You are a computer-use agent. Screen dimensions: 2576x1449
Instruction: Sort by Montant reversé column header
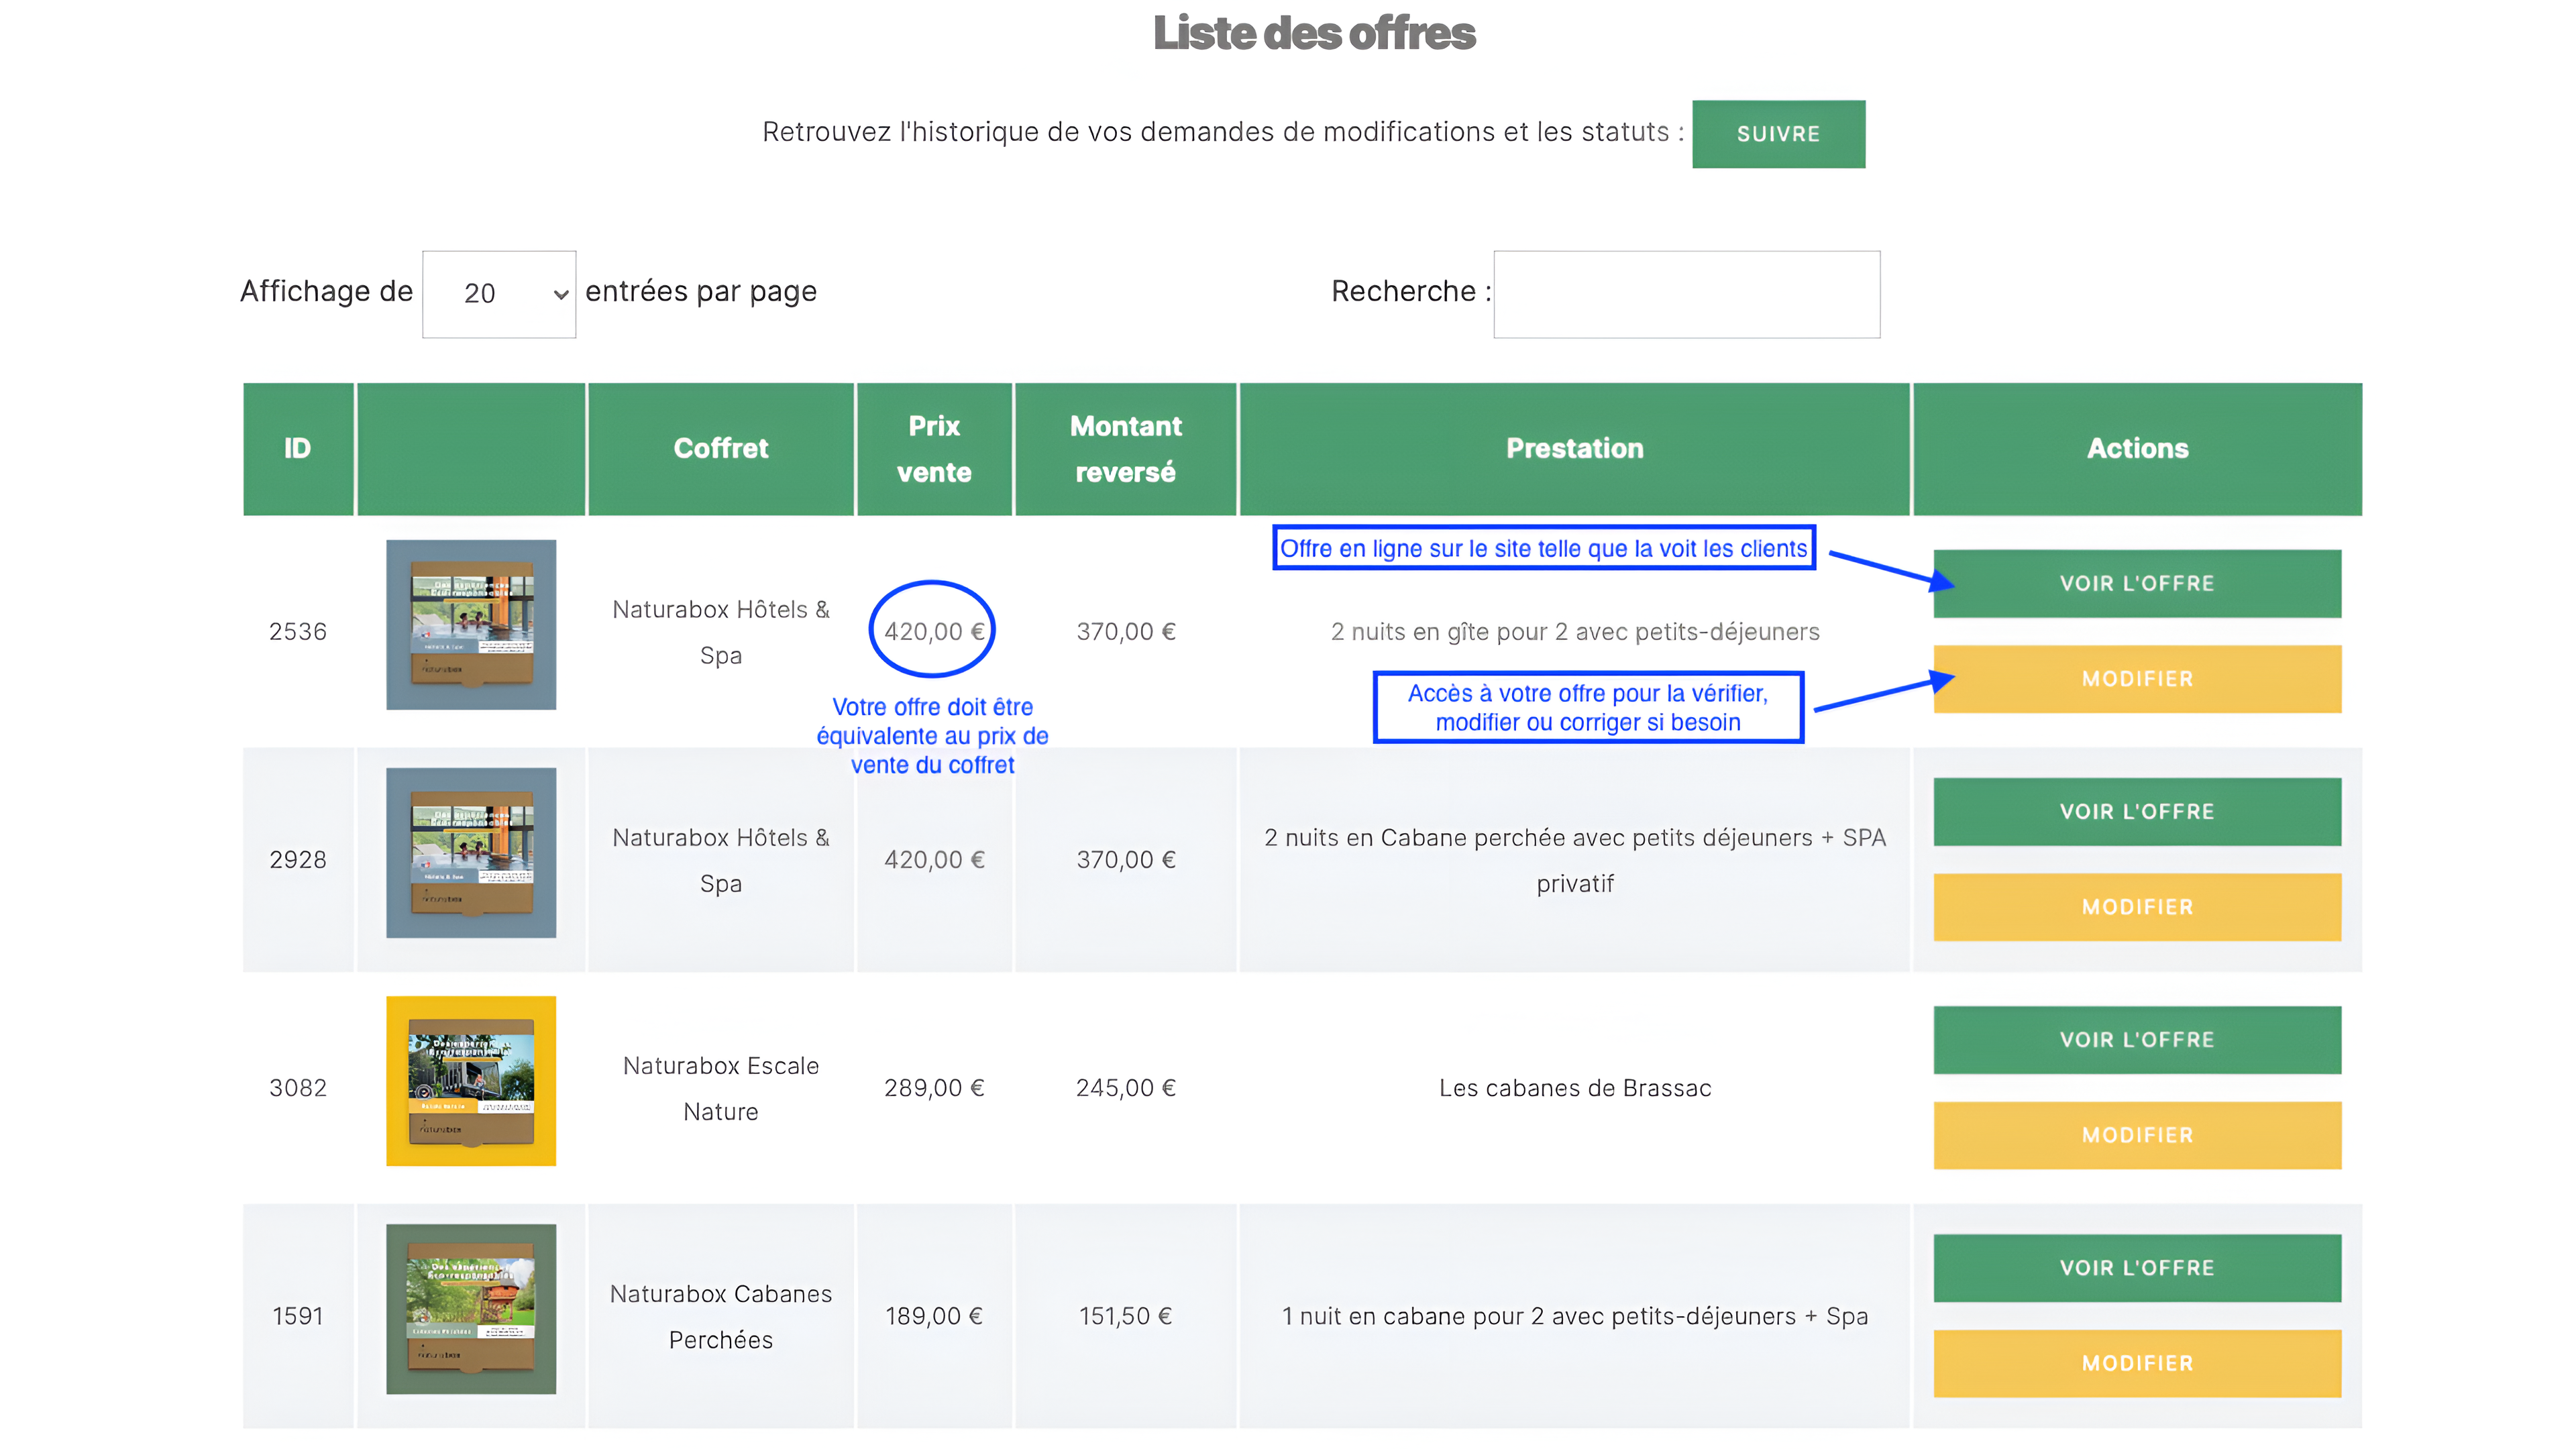tap(1126, 449)
